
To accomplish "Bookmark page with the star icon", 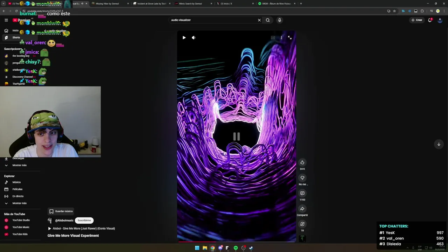I will point(394,11).
